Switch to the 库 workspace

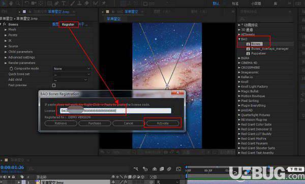[276, 4]
